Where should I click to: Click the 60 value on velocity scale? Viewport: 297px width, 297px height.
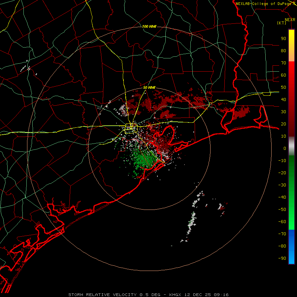pyautogui.click(x=283, y=75)
